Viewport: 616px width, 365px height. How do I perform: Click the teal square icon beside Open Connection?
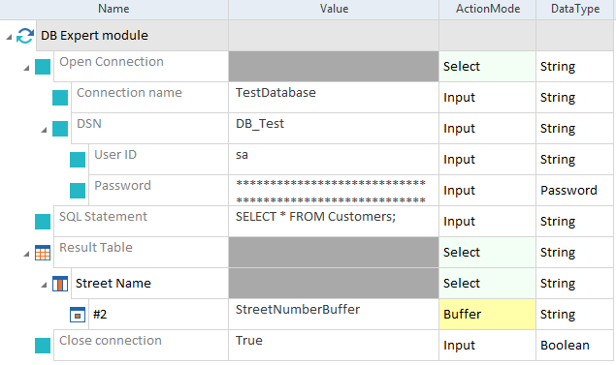tap(43, 67)
